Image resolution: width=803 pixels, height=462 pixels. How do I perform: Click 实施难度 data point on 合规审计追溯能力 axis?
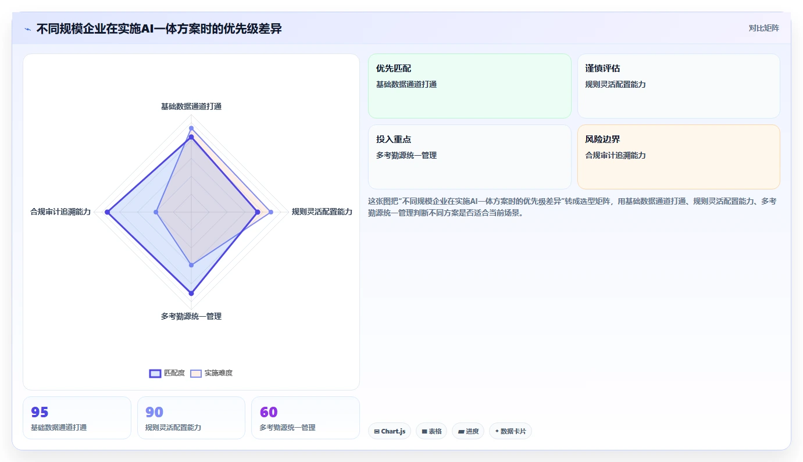tap(156, 212)
